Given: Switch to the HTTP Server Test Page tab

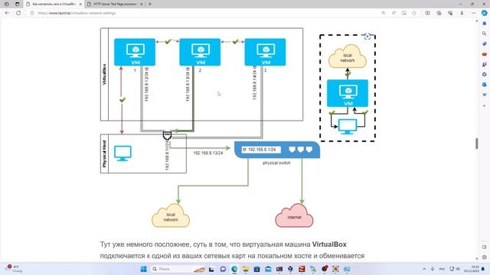Looking at the screenshot, I should [x=115, y=4].
